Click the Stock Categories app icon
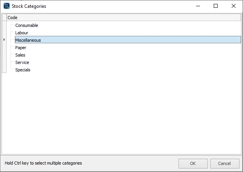243x172 pixels. [7, 6]
